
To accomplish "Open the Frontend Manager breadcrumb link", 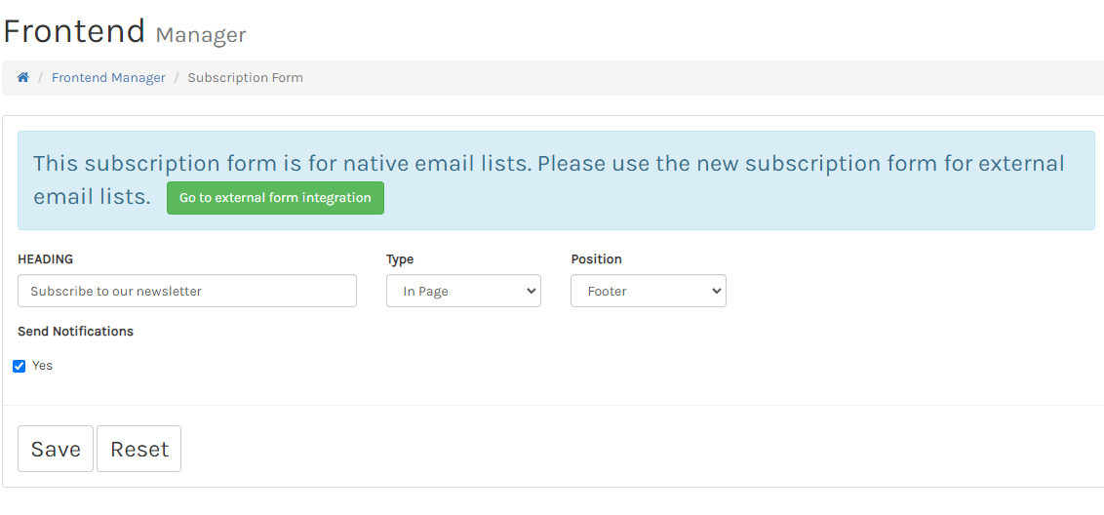I will click(108, 78).
